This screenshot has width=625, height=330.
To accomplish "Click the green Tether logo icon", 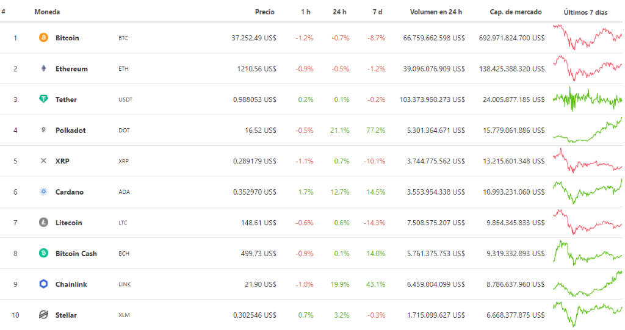I will pyautogui.click(x=43, y=99).
